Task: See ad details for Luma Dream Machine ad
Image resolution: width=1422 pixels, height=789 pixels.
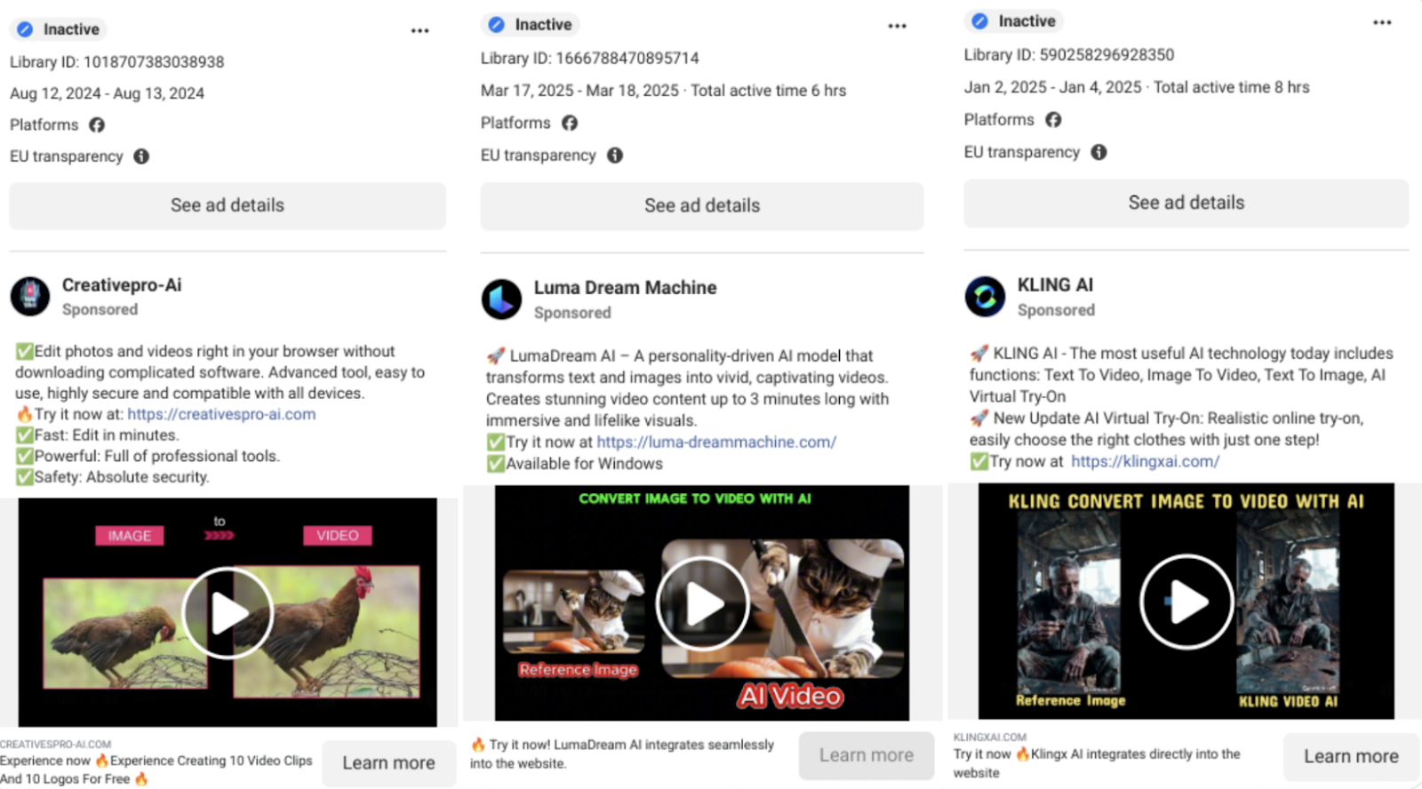Action: click(x=702, y=206)
